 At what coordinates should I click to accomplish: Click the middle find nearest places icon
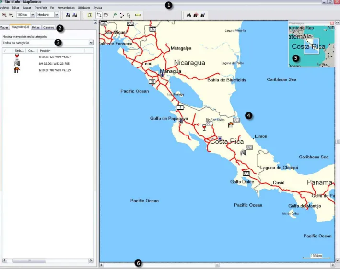(196, 15)
